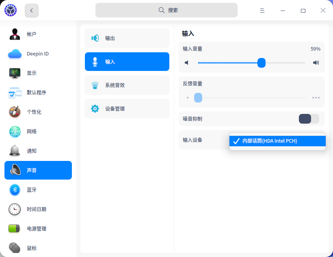333x257 pixels.
Task: Open 电源管理 power management settings
Action: coord(38,229)
